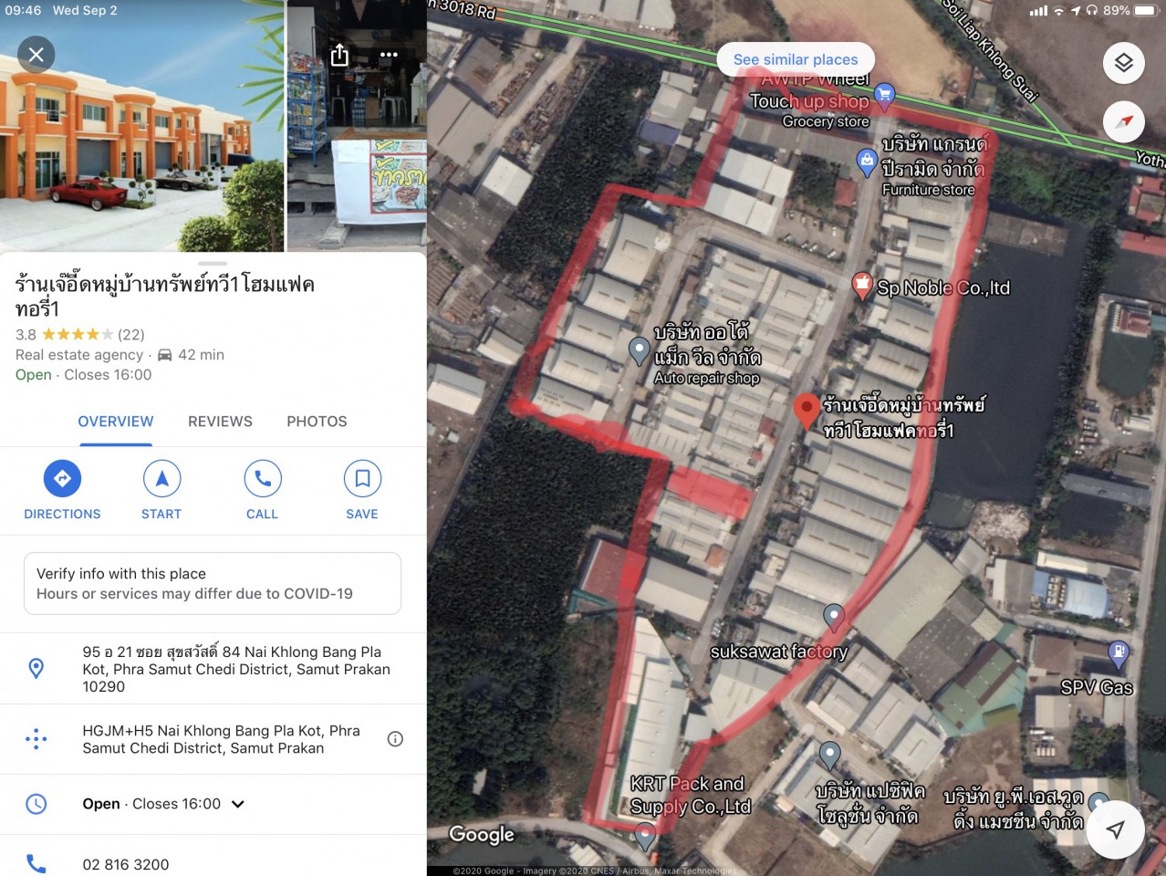1166x876 pixels.
Task: Tap Verify info with this place notice
Action: pos(213,583)
